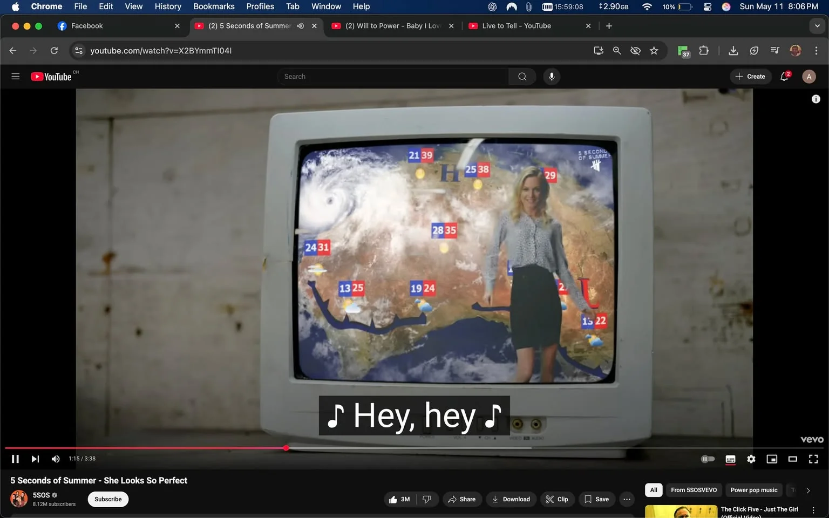The image size is (829, 518).
Task: Open more actions ellipsis menu
Action: point(627,499)
